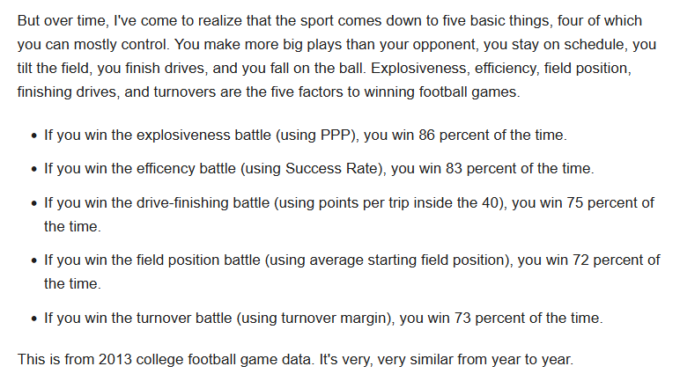Click the bullet marker before the field position line
This screenshot has height=381, width=680.
click(x=33, y=261)
